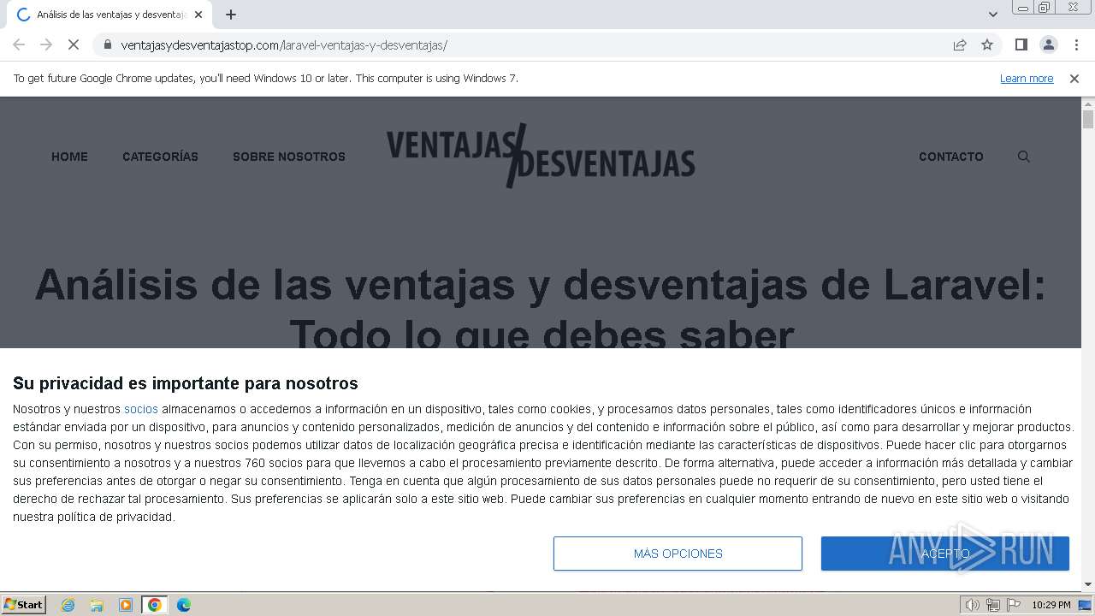Click the Su privacidad es importante heading

[x=186, y=383]
